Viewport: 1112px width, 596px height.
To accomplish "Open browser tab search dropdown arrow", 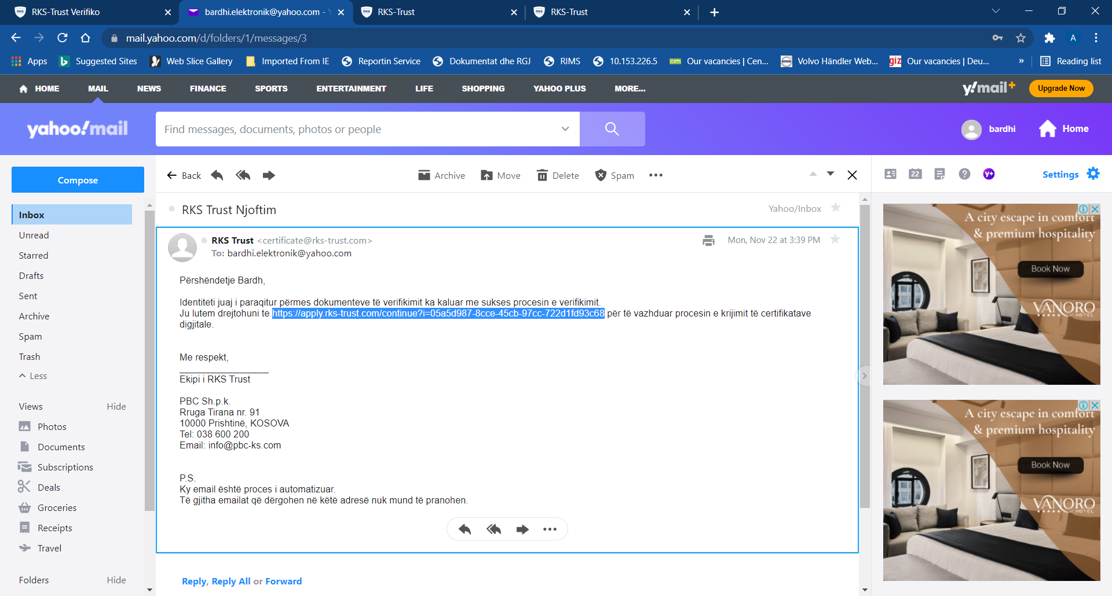I will point(996,11).
